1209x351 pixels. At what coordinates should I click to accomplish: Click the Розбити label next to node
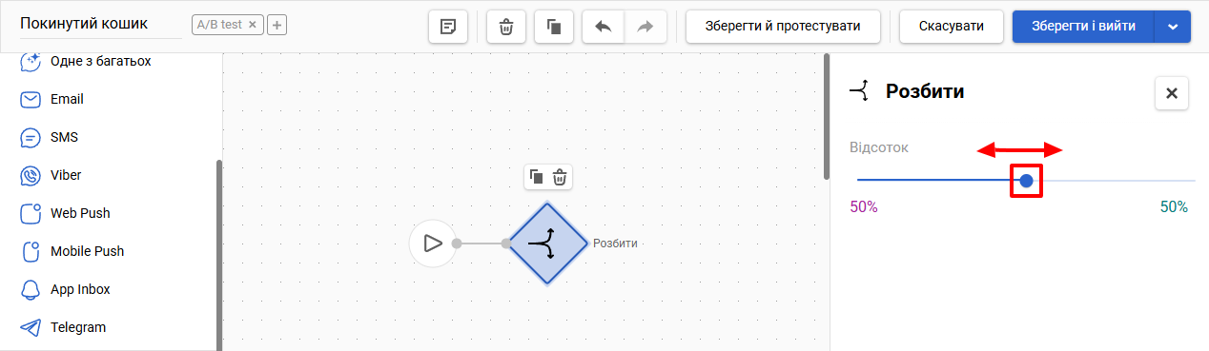615,244
